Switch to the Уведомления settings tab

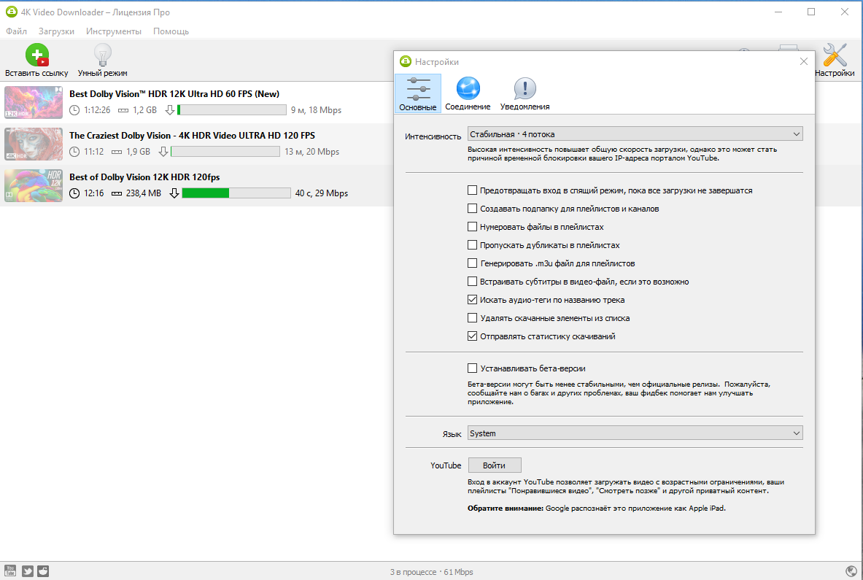point(525,93)
